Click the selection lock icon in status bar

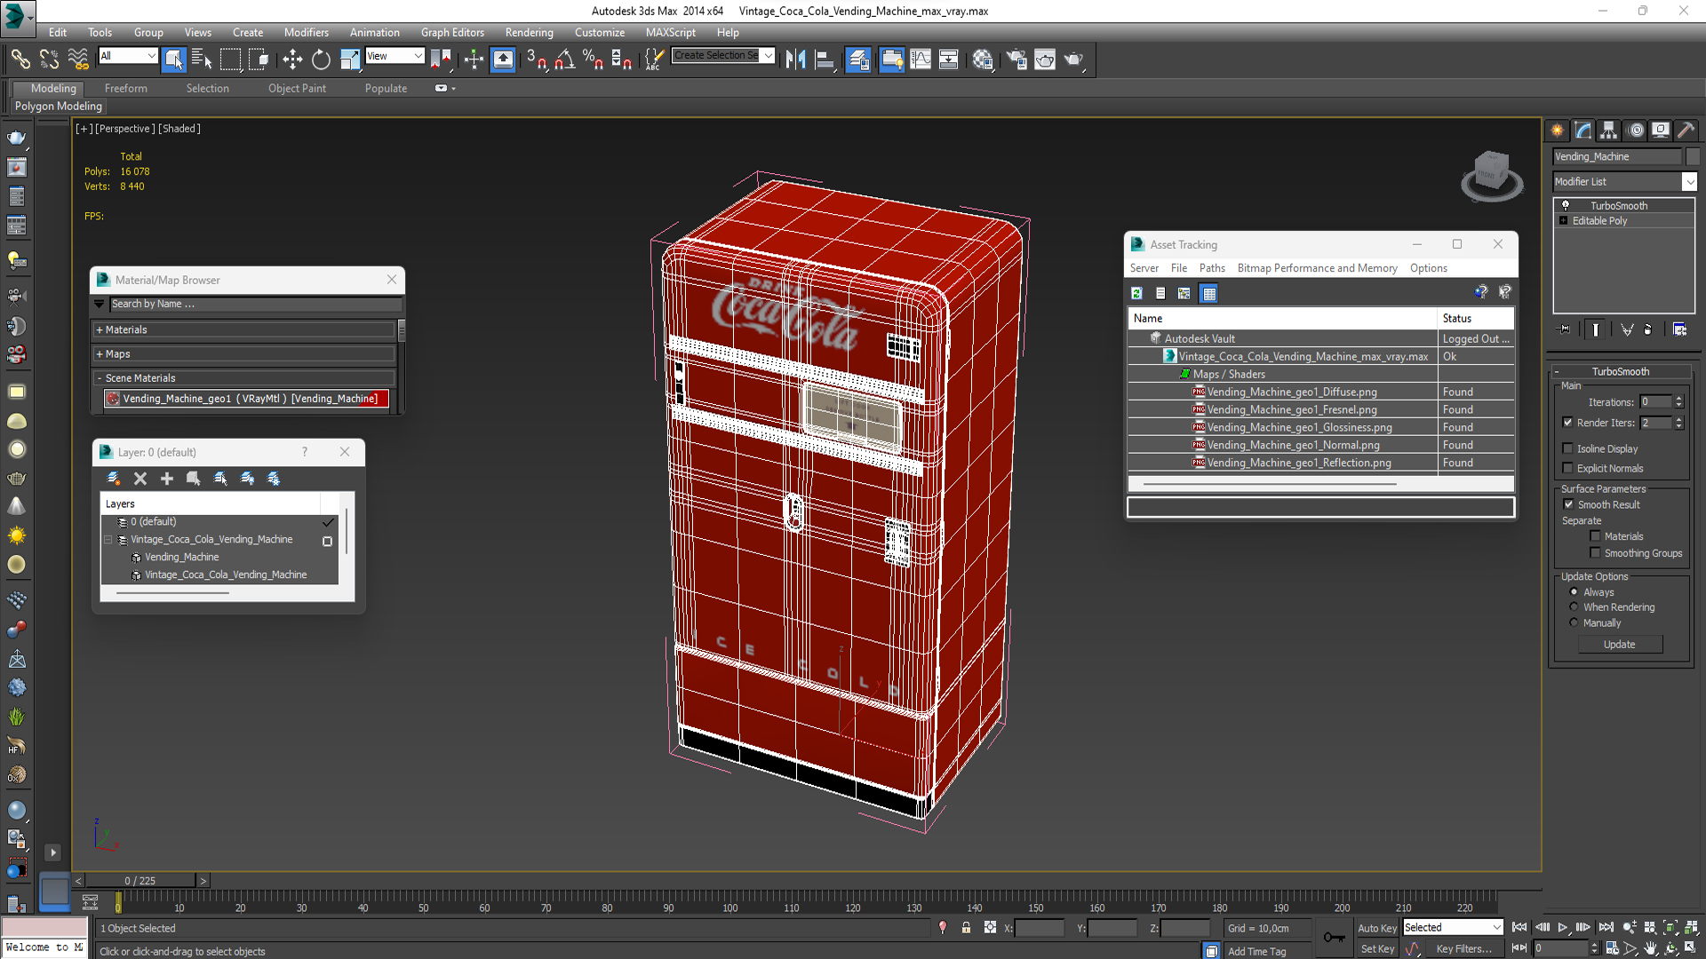[x=966, y=928]
